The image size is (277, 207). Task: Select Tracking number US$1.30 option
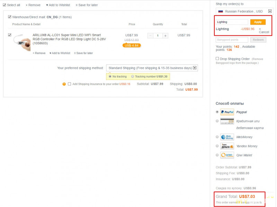133,76
